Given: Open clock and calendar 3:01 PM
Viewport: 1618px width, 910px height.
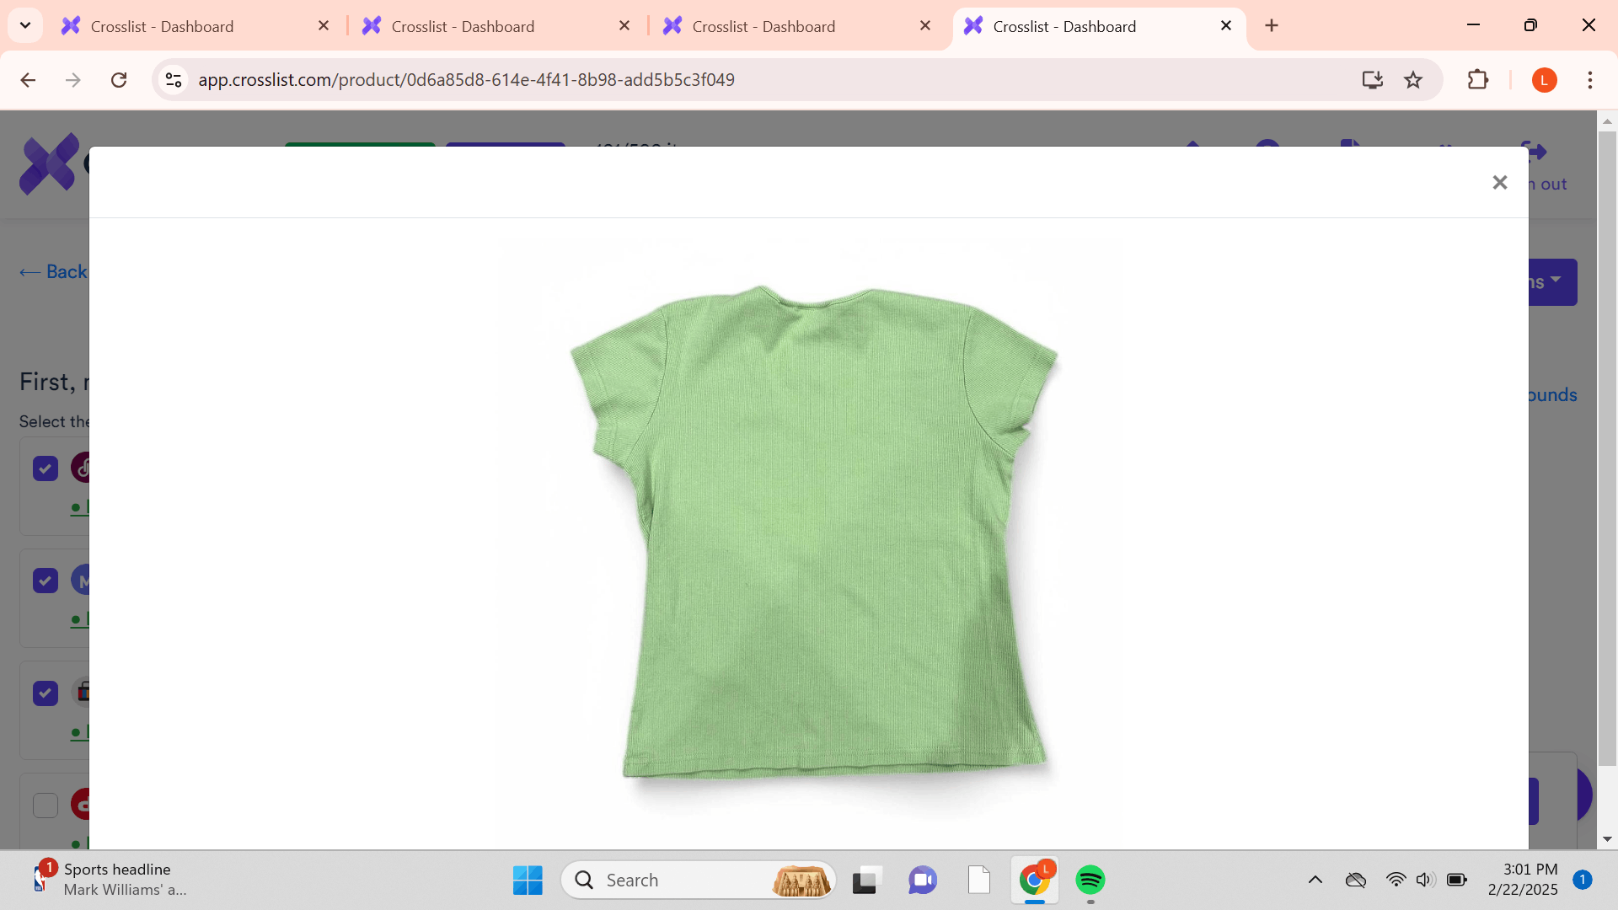Looking at the screenshot, I should 1523,880.
